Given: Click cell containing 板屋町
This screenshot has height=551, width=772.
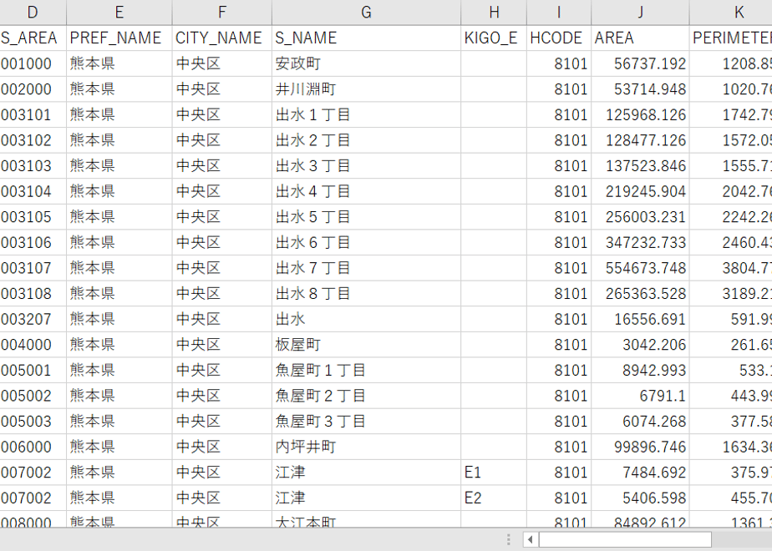Looking at the screenshot, I should [x=366, y=345].
